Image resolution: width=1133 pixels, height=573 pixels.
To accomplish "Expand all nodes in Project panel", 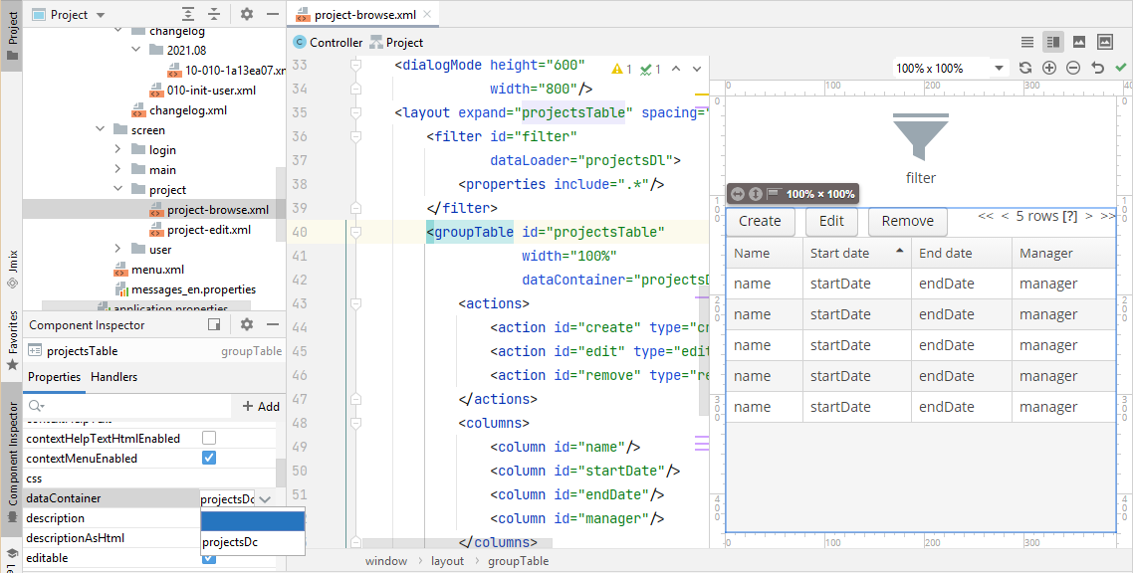I will click(189, 15).
